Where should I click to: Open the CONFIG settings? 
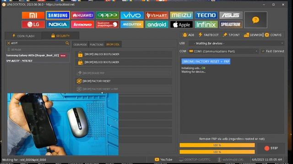tap(273, 35)
